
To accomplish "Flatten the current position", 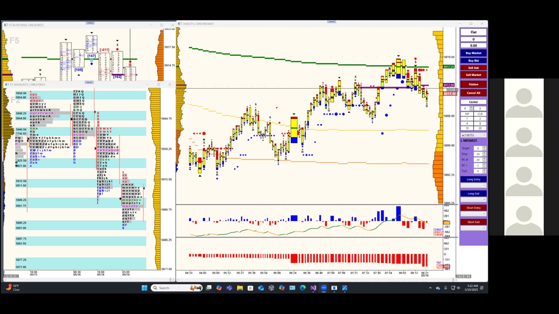I will 473,84.
